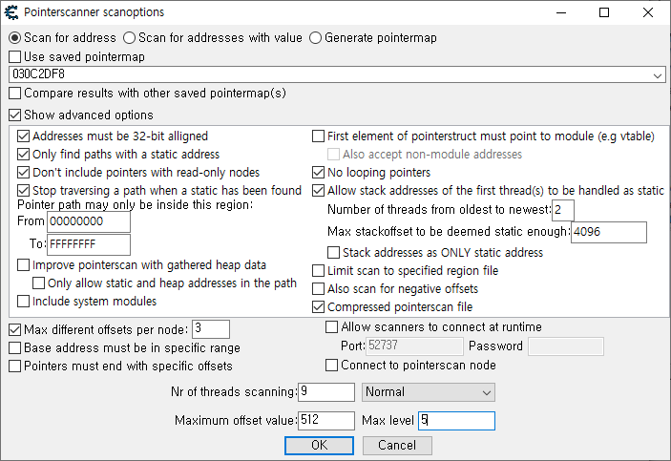
Task: Check Only allow static and heap addresses
Action: (x=38, y=283)
